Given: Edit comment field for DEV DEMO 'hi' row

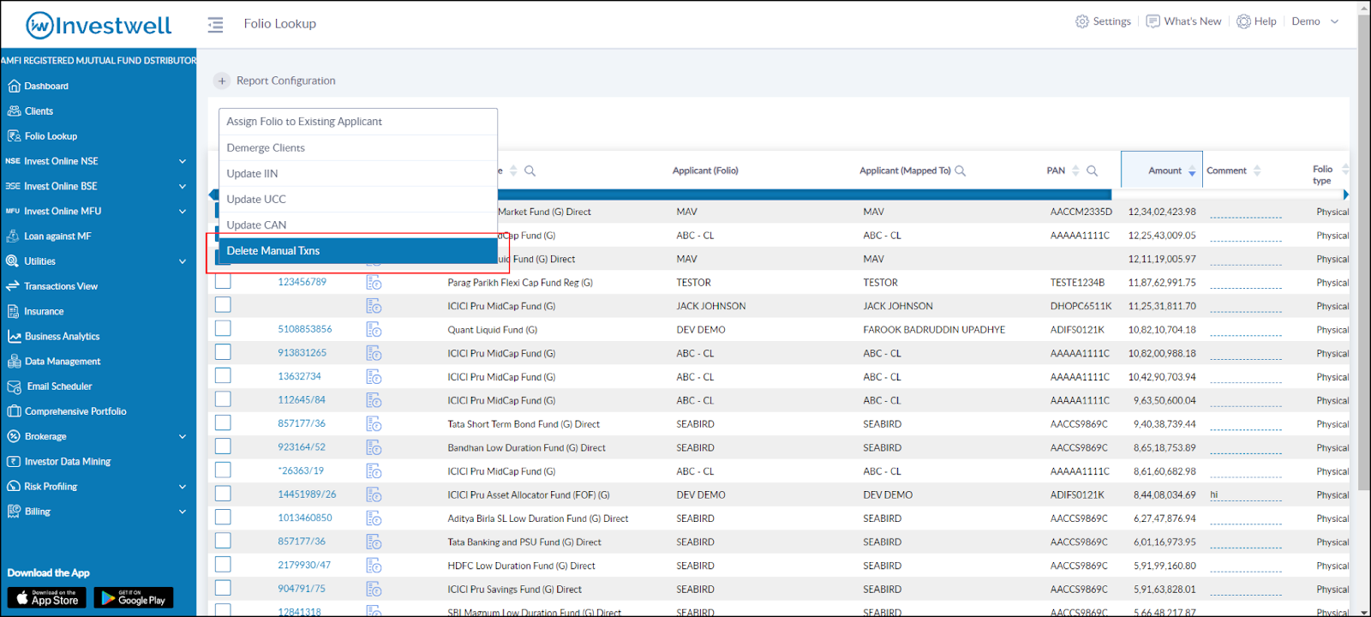Looking at the screenshot, I should pyautogui.click(x=1246, y=495).
